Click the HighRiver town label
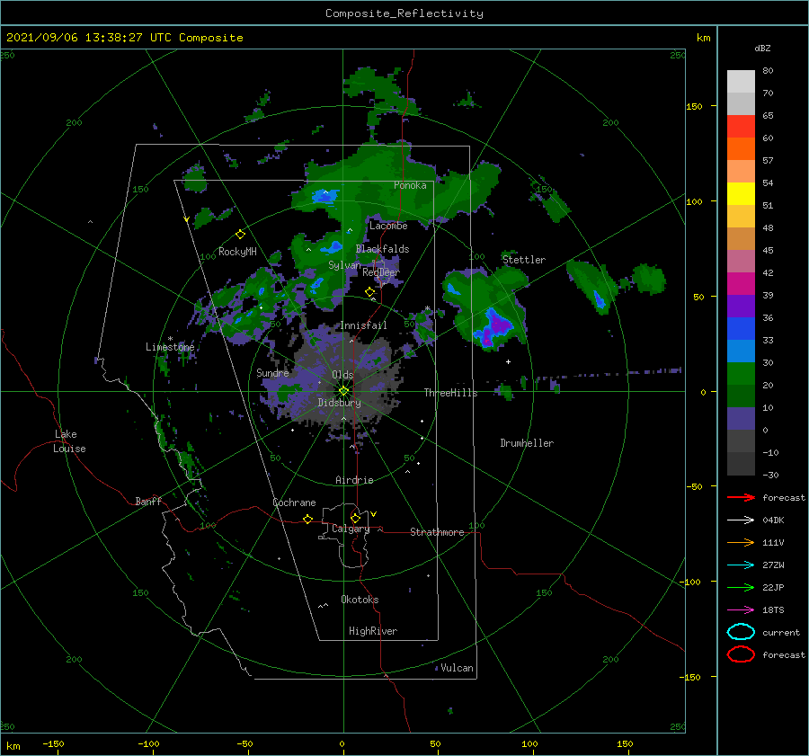 point(373,631)
